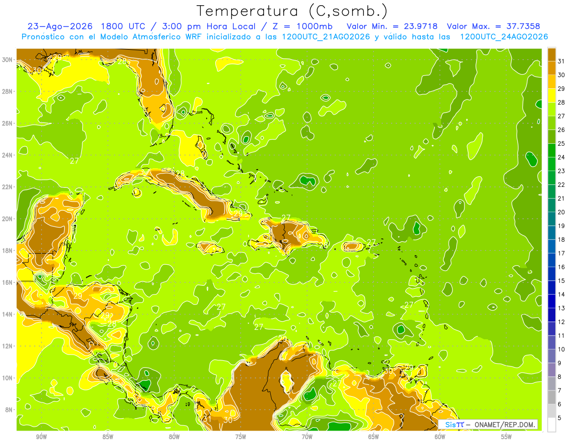Click the yellow swatch between 28 and 29
574x443 pixels.
point(552,96)
